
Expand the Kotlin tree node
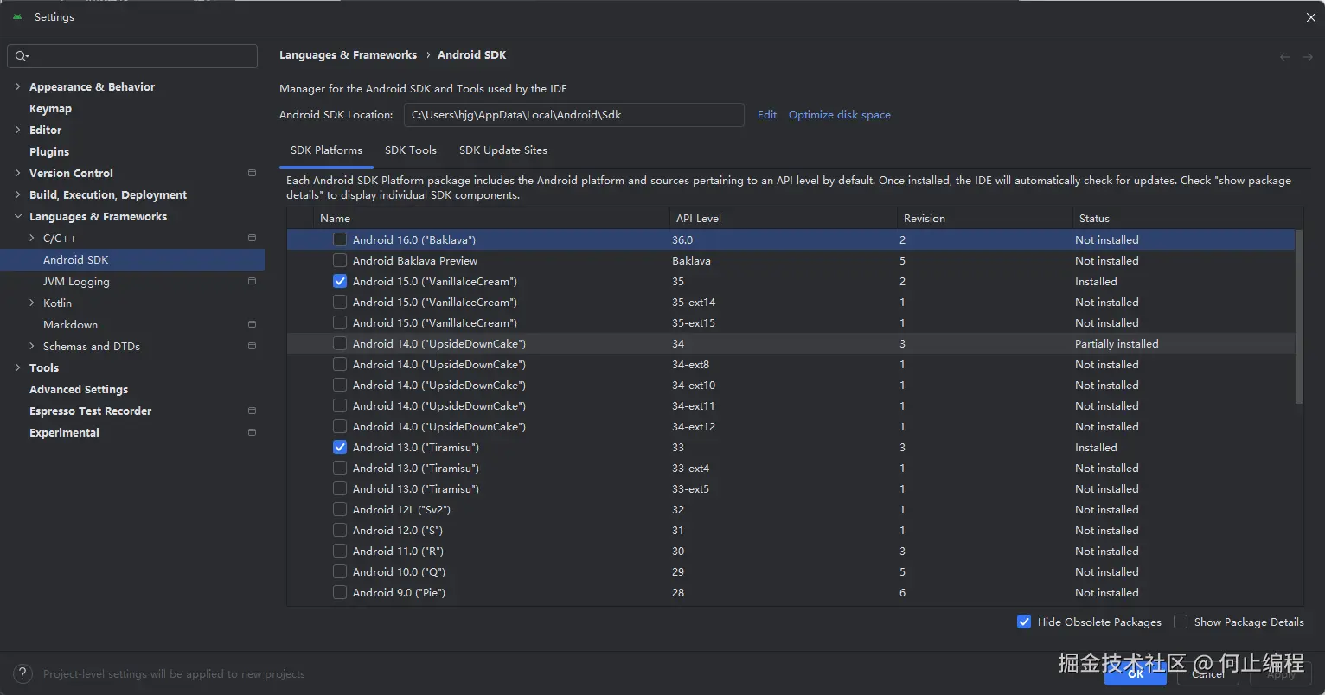[x=32, y=303]
